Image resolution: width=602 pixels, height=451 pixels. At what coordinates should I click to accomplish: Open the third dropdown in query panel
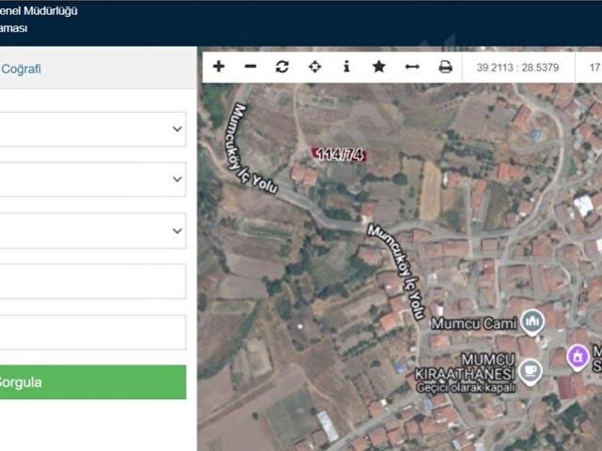click(92, 231)
